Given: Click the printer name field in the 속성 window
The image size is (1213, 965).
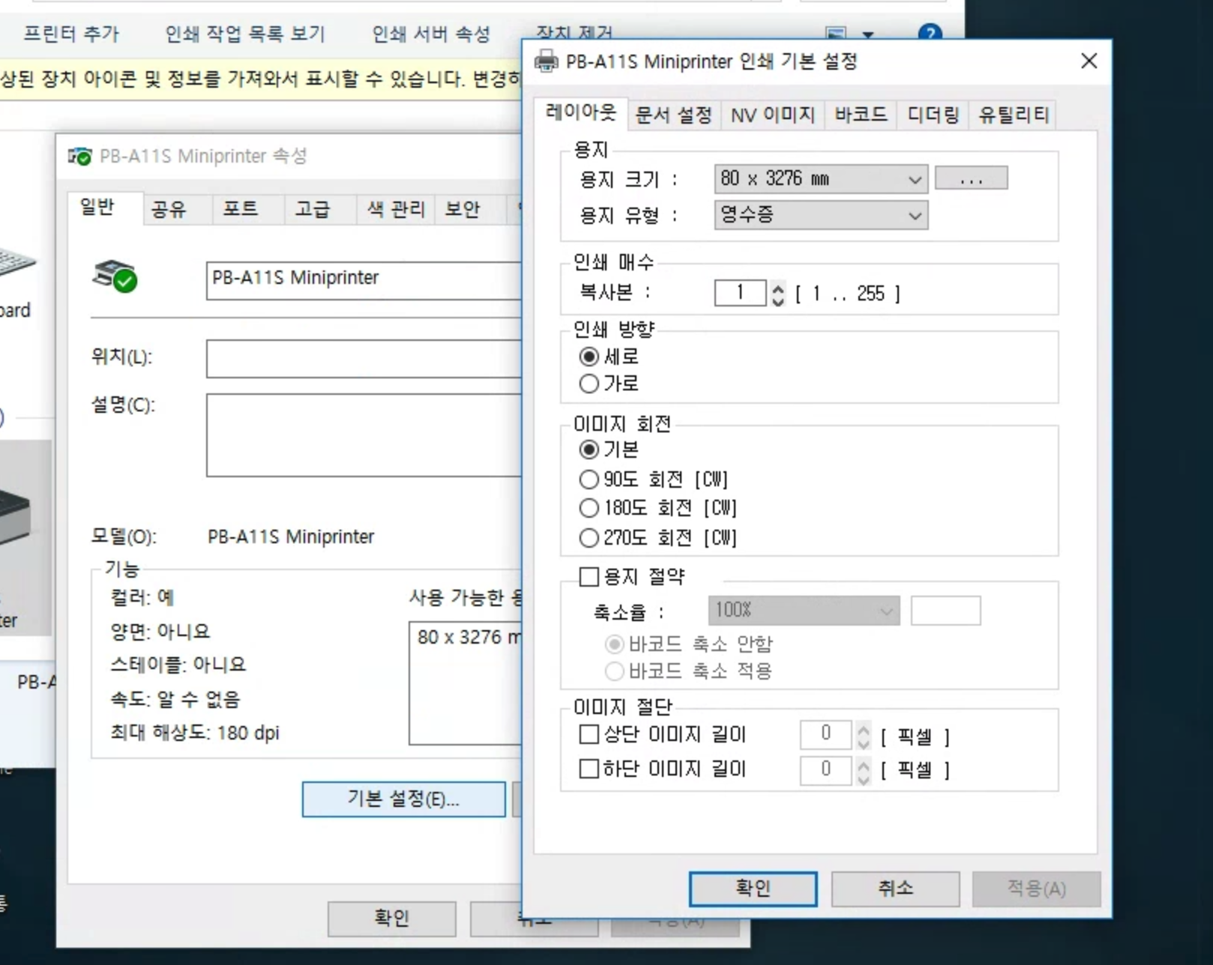Looking at the screenshot, I should (x=364, y=281).
